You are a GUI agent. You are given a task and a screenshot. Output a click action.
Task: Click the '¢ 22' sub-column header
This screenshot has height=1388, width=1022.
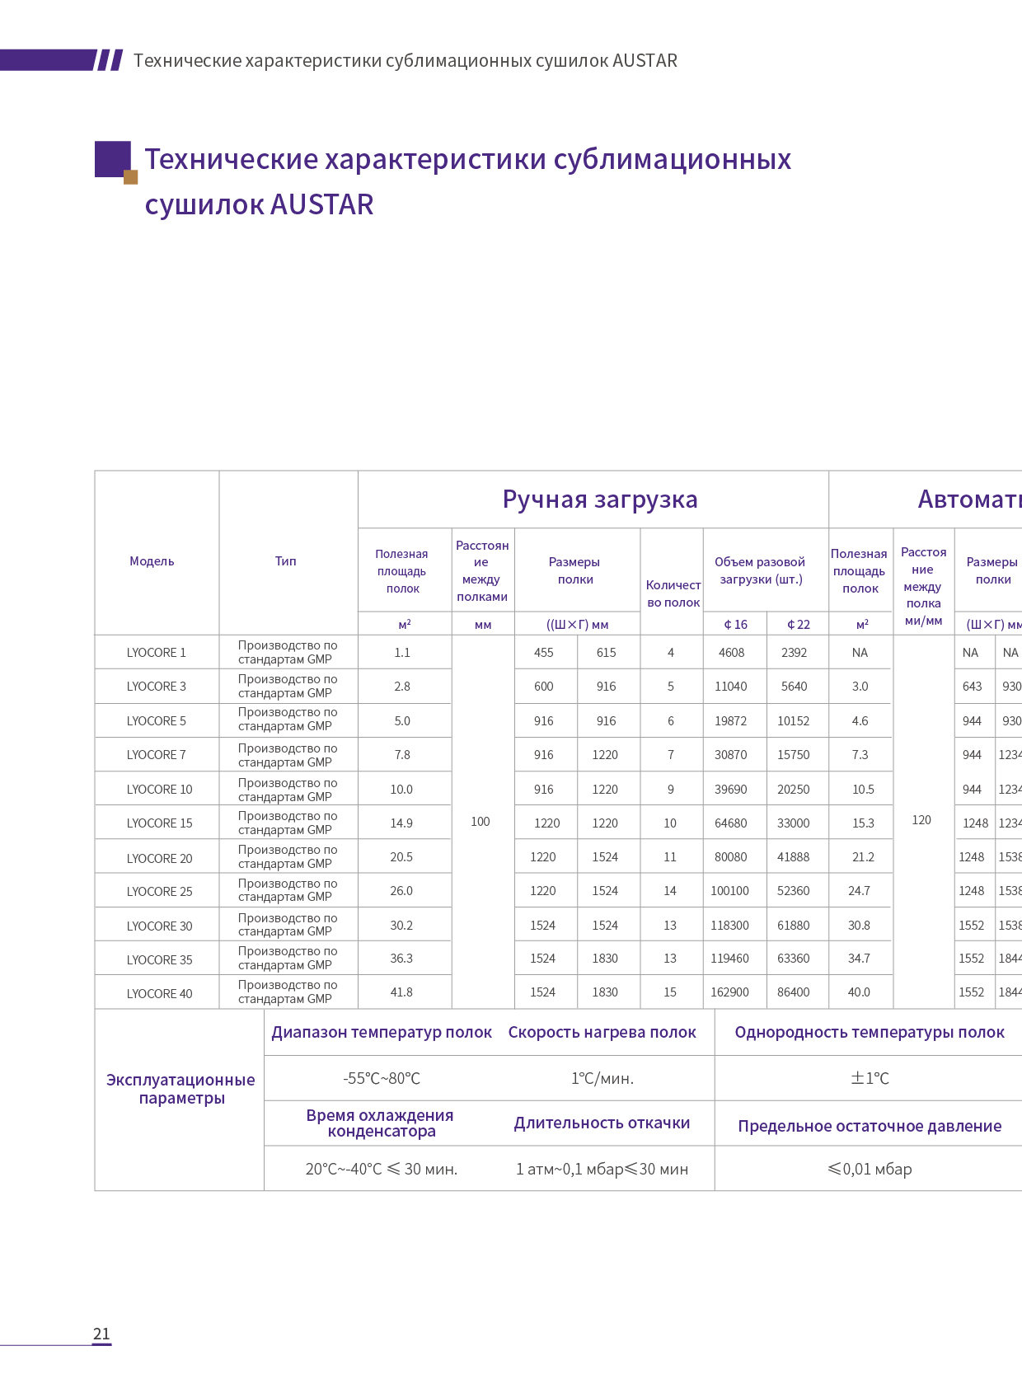pyautogui.click(x=798, y=625)
